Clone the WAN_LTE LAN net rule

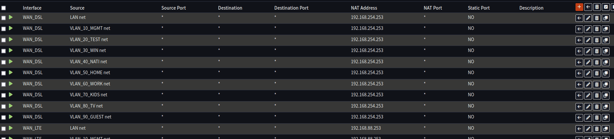[606, 129]
